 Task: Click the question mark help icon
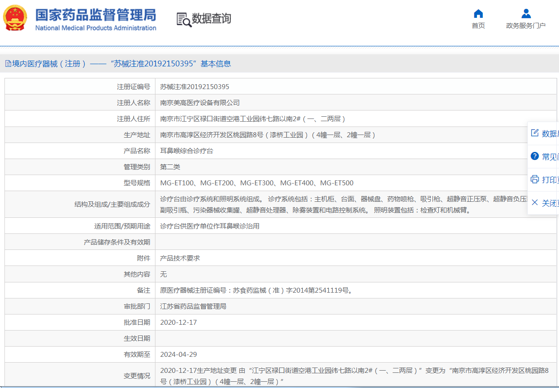coord(535,156)
